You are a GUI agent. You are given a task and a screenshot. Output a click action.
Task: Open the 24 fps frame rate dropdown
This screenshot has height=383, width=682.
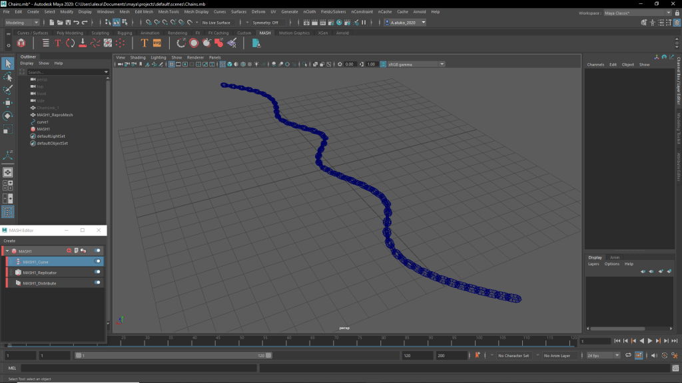(x=604, y=356)
